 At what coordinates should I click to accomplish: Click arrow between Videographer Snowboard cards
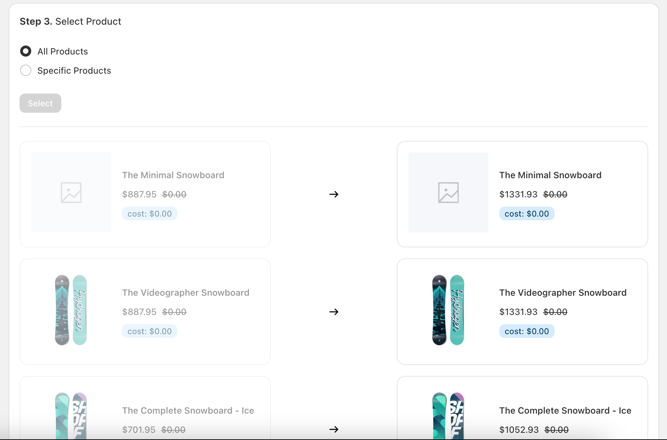click(x=334, y=312)
